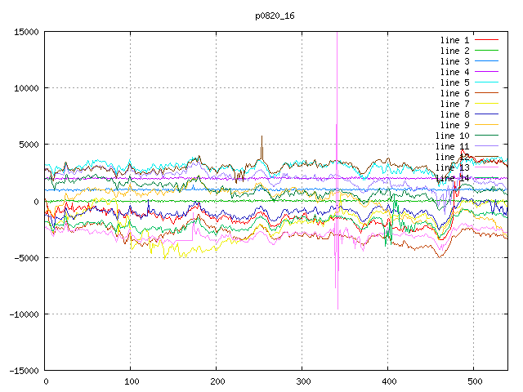The width and height of the screenshot is (523, 392).
Task: Click the -15000 y-axis tick label
Action: point(23,371)
